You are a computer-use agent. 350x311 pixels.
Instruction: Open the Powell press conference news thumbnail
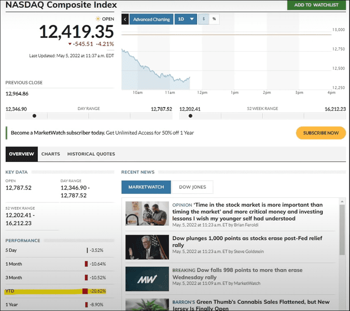(x=147, y=247)
